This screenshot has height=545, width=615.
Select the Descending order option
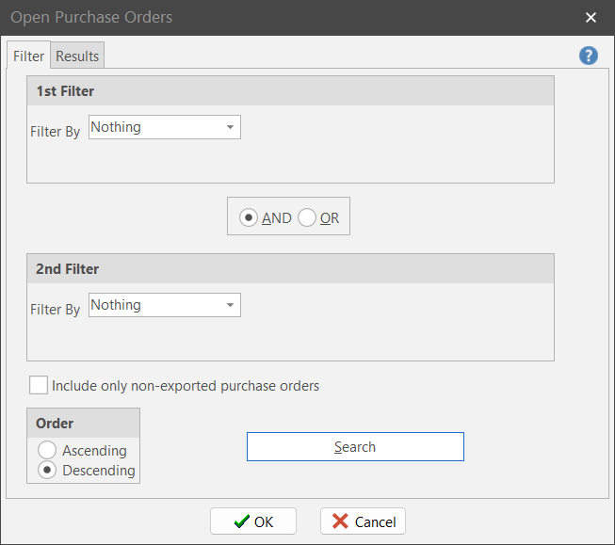click(x=47, y=470)
